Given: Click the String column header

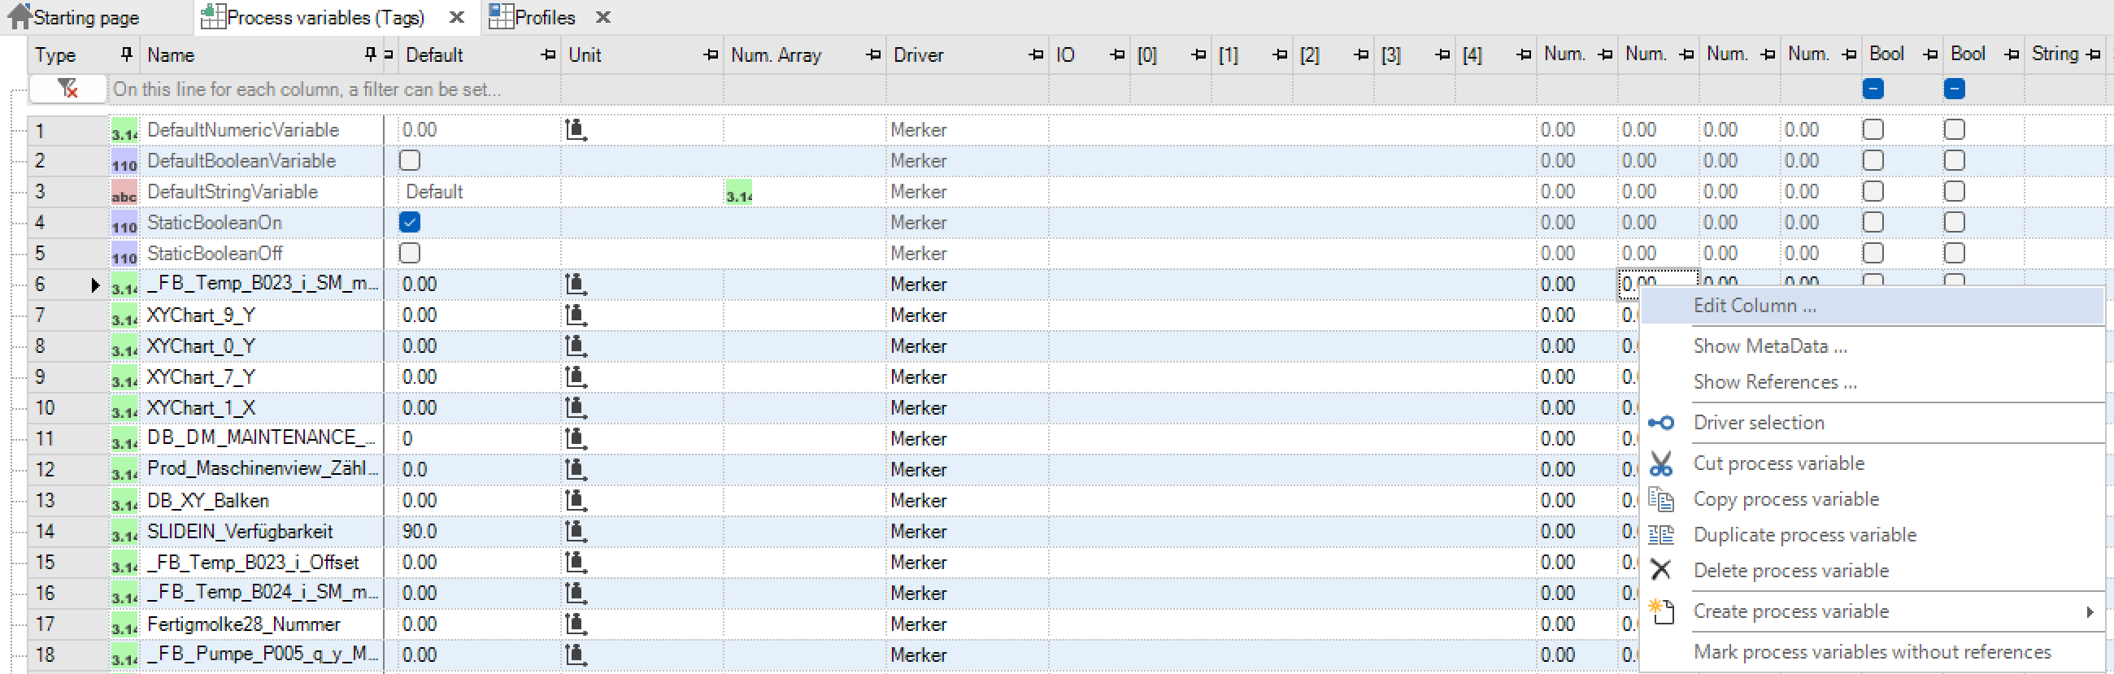Looking at the screenshot, I should click(2054, 54).
